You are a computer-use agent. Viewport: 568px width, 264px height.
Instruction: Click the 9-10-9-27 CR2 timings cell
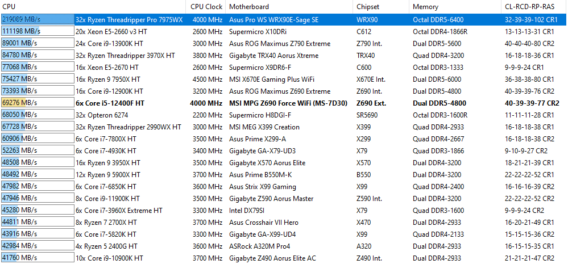click(526, 151)
